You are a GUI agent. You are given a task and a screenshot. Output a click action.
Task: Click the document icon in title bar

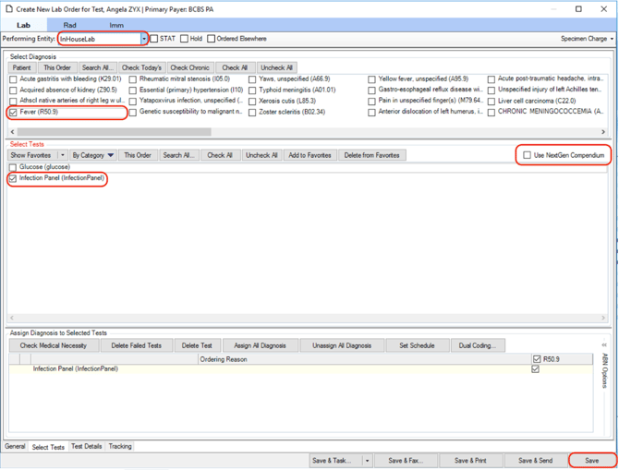9,9
